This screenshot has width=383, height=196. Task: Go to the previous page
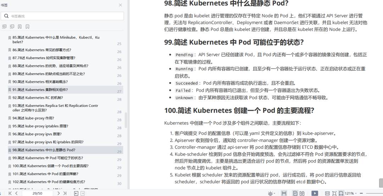pyautogui.click(x=16, y=193)
